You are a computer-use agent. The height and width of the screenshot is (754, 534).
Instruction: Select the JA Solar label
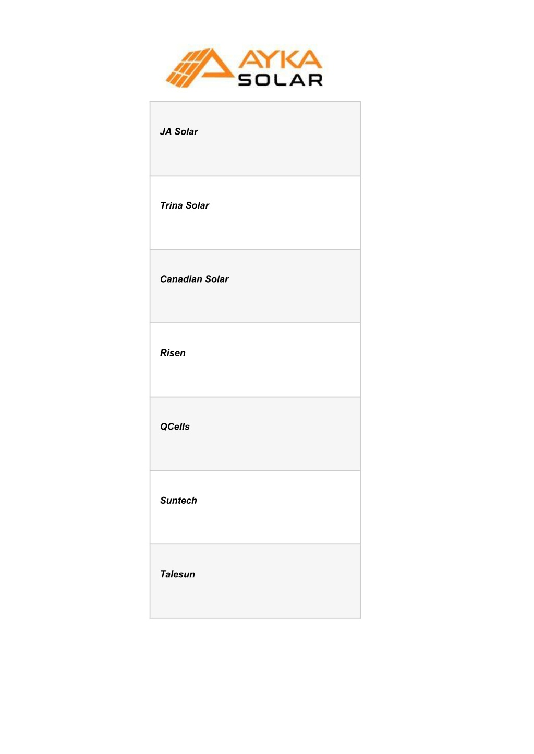point(179,131)
